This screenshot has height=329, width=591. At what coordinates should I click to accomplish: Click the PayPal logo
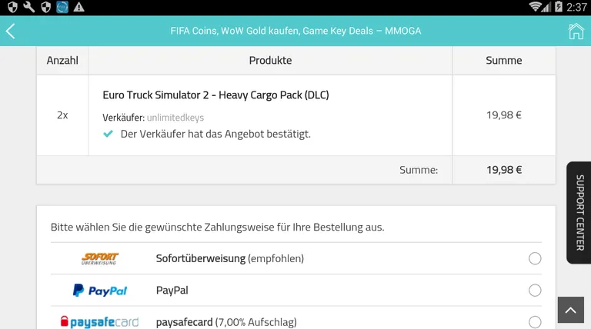coord(99,291)
